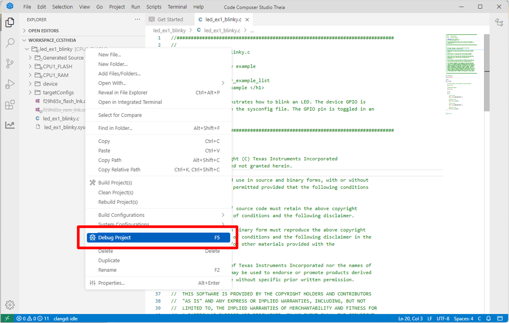Open the Source Control view icon
Screen dimensions: 509x323
10,64
